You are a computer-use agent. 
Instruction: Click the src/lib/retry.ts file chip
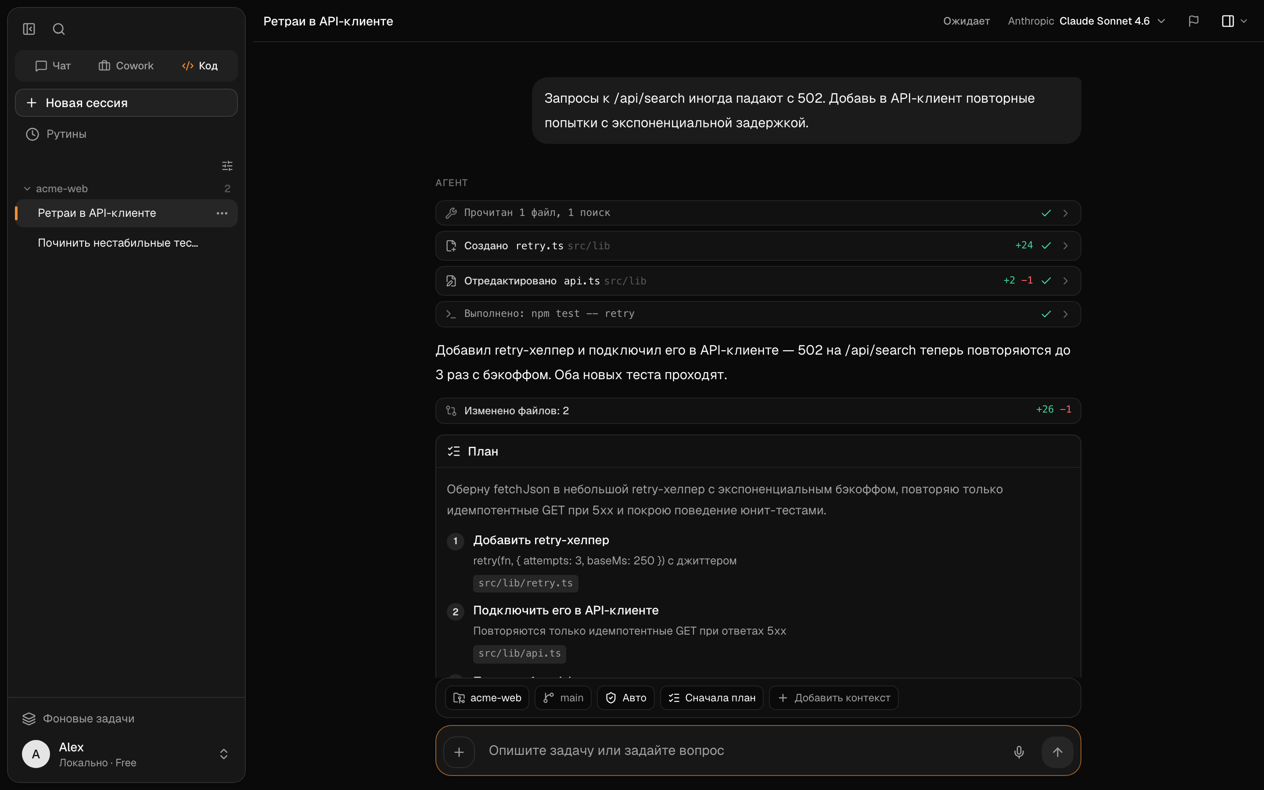pyautogui.click(x=525, y=583)
